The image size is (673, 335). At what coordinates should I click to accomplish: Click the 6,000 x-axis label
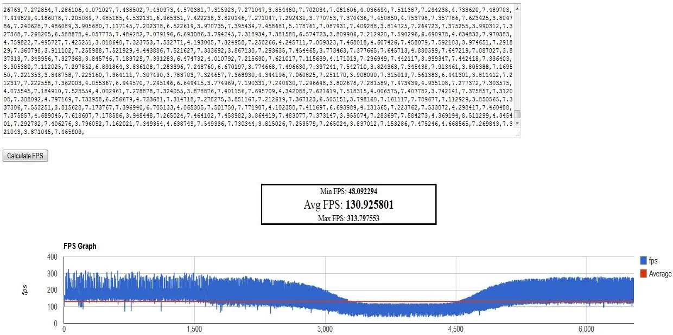point(587,330)
